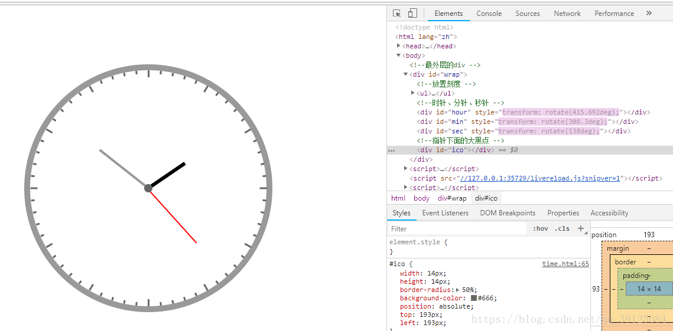Expand the first script element

click(x=405, y=169)
